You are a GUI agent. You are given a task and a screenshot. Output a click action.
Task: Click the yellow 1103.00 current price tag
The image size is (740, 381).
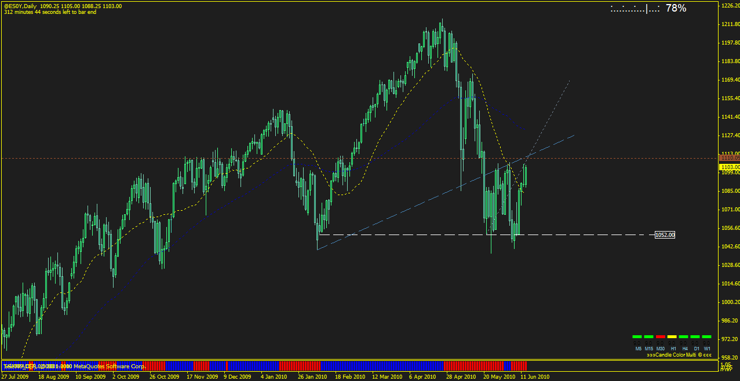(728, 166)
